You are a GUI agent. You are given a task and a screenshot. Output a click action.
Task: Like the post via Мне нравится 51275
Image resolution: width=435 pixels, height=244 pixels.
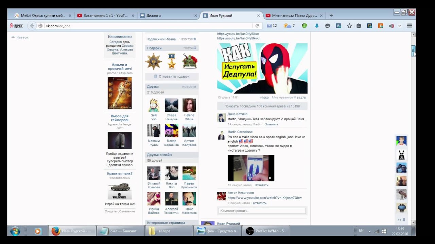(289, 98)
